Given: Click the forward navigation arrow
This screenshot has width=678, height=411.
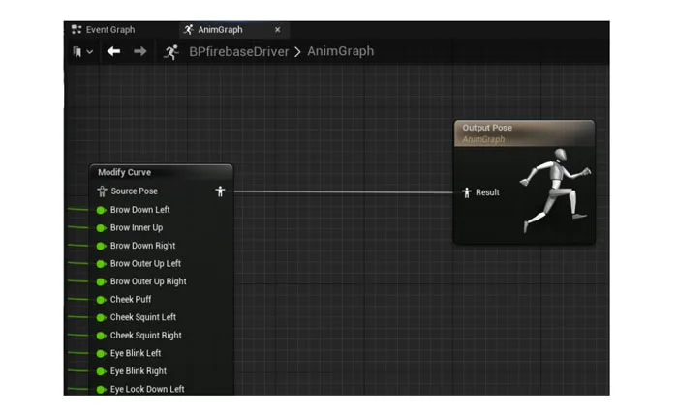Looking at the screenshot, I should click(139, 52).
